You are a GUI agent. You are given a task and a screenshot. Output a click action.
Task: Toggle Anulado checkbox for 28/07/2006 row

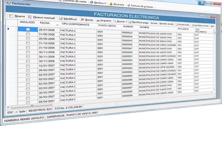pos(28,29)
